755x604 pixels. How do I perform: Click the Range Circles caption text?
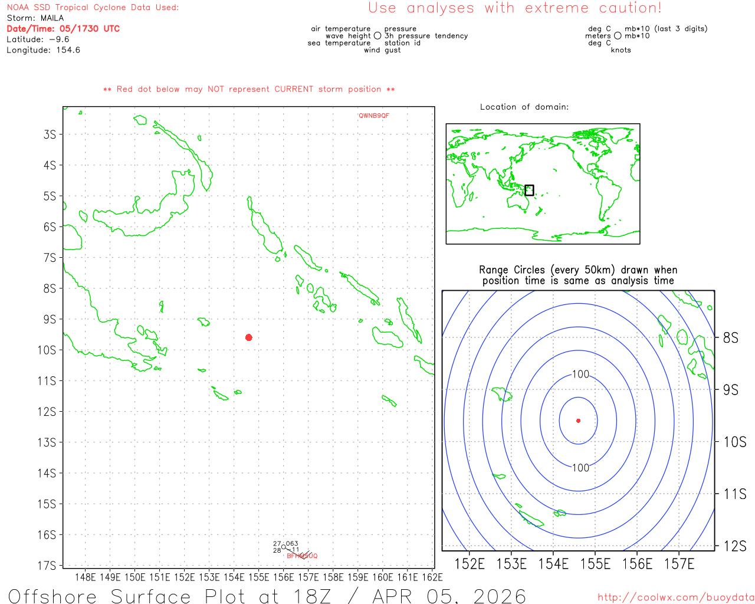[x=578, y=275]
